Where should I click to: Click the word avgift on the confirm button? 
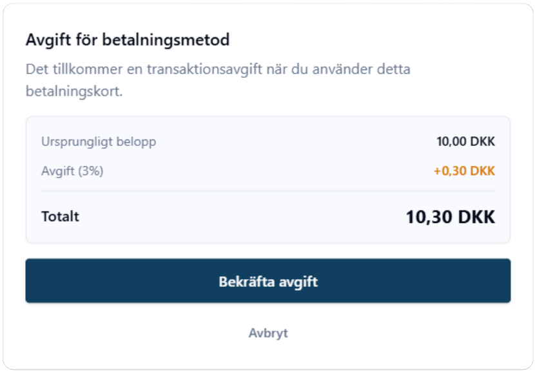tap(297, 282)
